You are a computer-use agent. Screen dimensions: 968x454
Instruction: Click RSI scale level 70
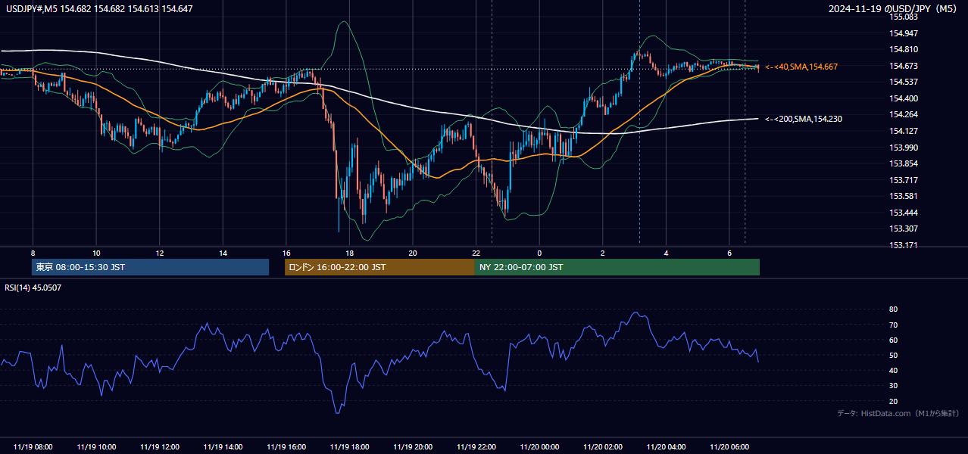click(893, 325)
